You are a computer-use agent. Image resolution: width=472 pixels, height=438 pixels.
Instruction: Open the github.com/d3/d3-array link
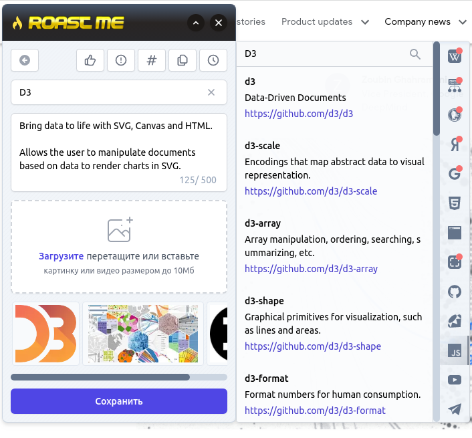pyautogui.click(x=311, y=269)
